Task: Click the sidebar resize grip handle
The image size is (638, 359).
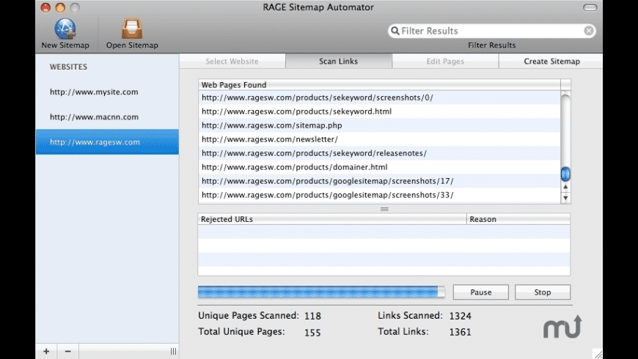Action: pyautogui.click(x=173, y=352)
